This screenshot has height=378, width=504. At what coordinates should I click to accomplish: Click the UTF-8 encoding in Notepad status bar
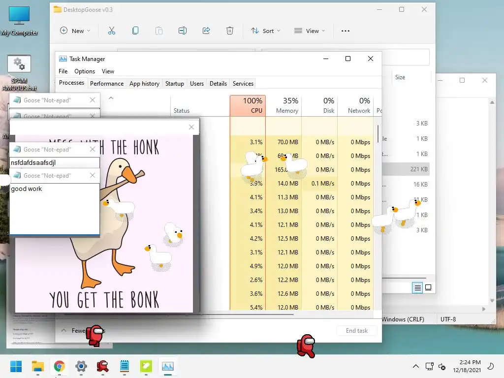[448, 319]
